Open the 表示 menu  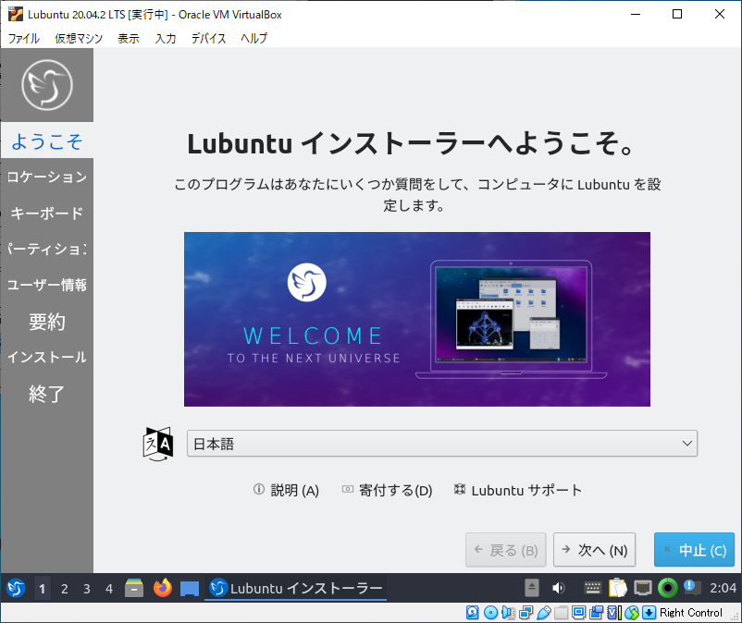pyautogui.click(x=129, y=38)
